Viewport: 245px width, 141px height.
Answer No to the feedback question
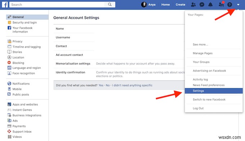108,85
